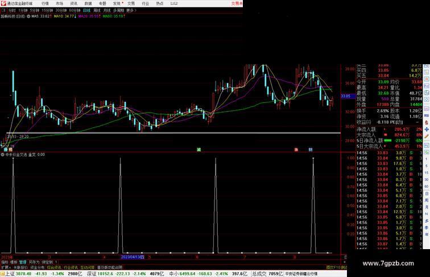The height and width of the screenshot is (277, 430).
Task: Open the 互动问答 tab
Action: 88,267
